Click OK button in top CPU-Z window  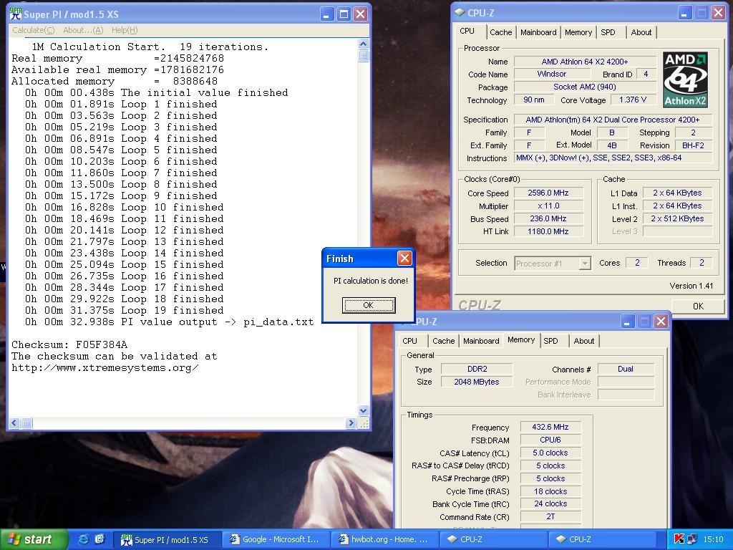point(698,306)
